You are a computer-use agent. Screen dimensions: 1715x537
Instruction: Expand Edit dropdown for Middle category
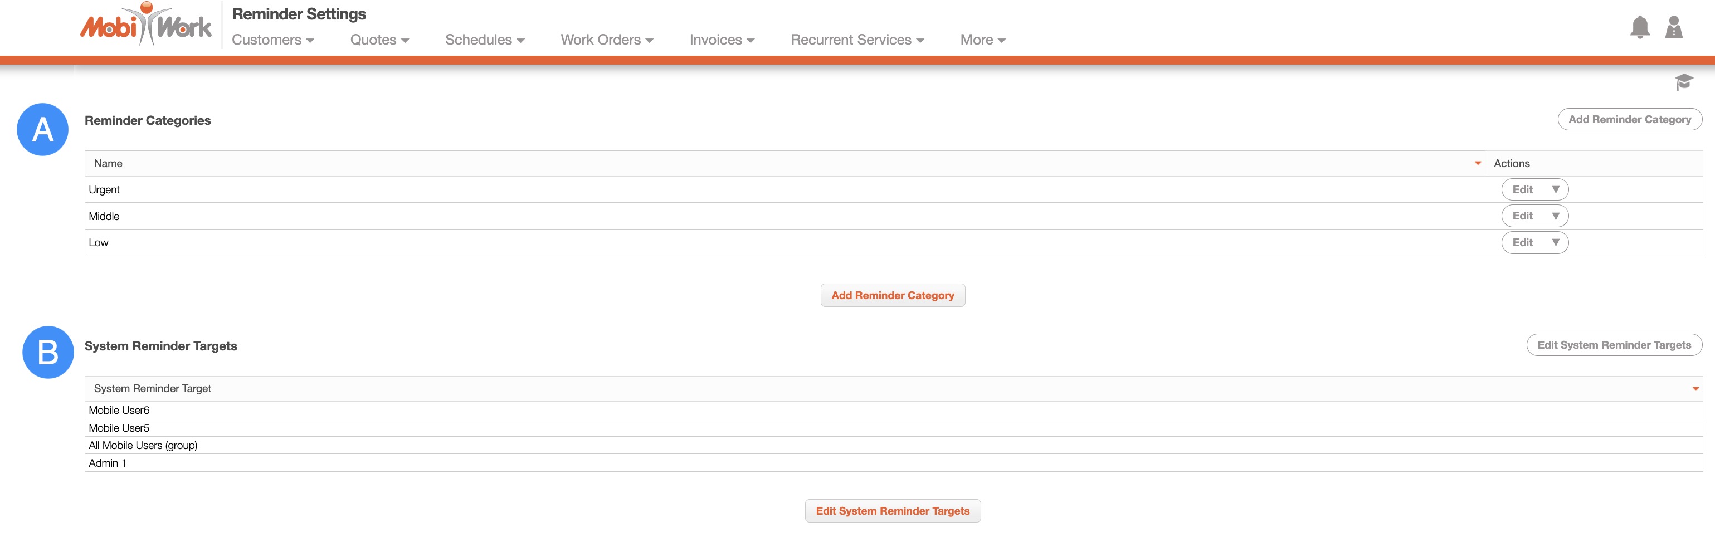click(1555, 216)
